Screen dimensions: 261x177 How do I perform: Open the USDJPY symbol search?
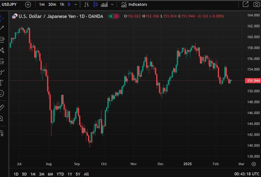click(x=9, y=5)
